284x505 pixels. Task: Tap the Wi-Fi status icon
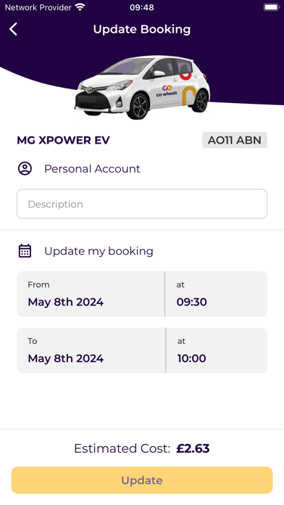tap(80, 7)
